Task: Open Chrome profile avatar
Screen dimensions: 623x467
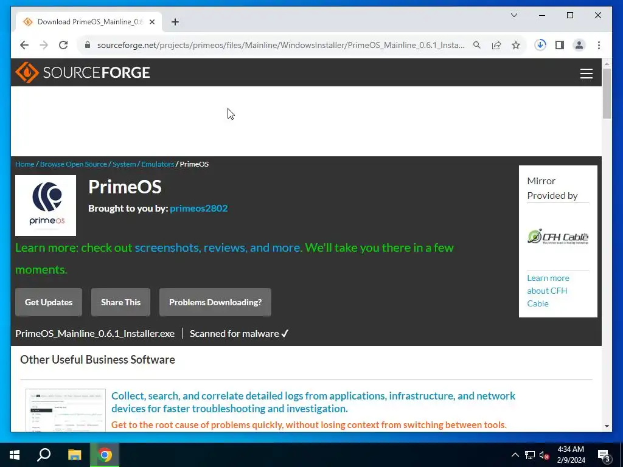Action: pyautogui.click(x=579, y=45)
